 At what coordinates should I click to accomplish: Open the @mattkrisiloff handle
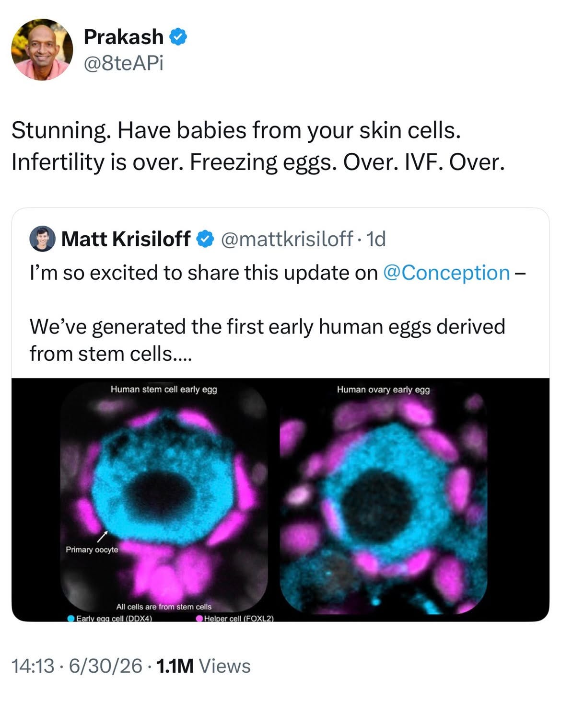(287, 239)
